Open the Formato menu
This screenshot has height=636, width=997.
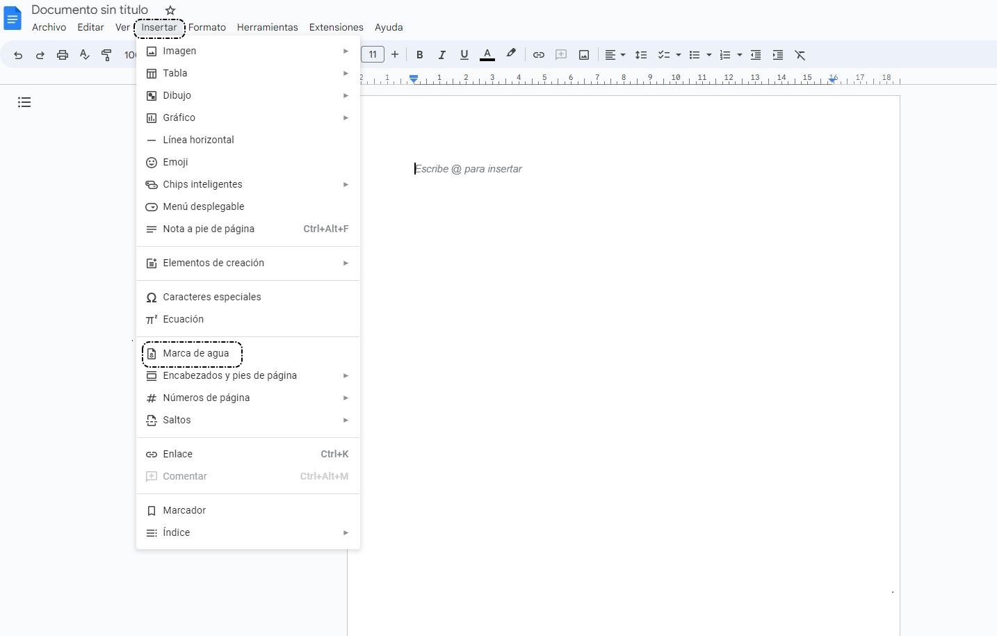pyautogui.click(x=206, y=27)
